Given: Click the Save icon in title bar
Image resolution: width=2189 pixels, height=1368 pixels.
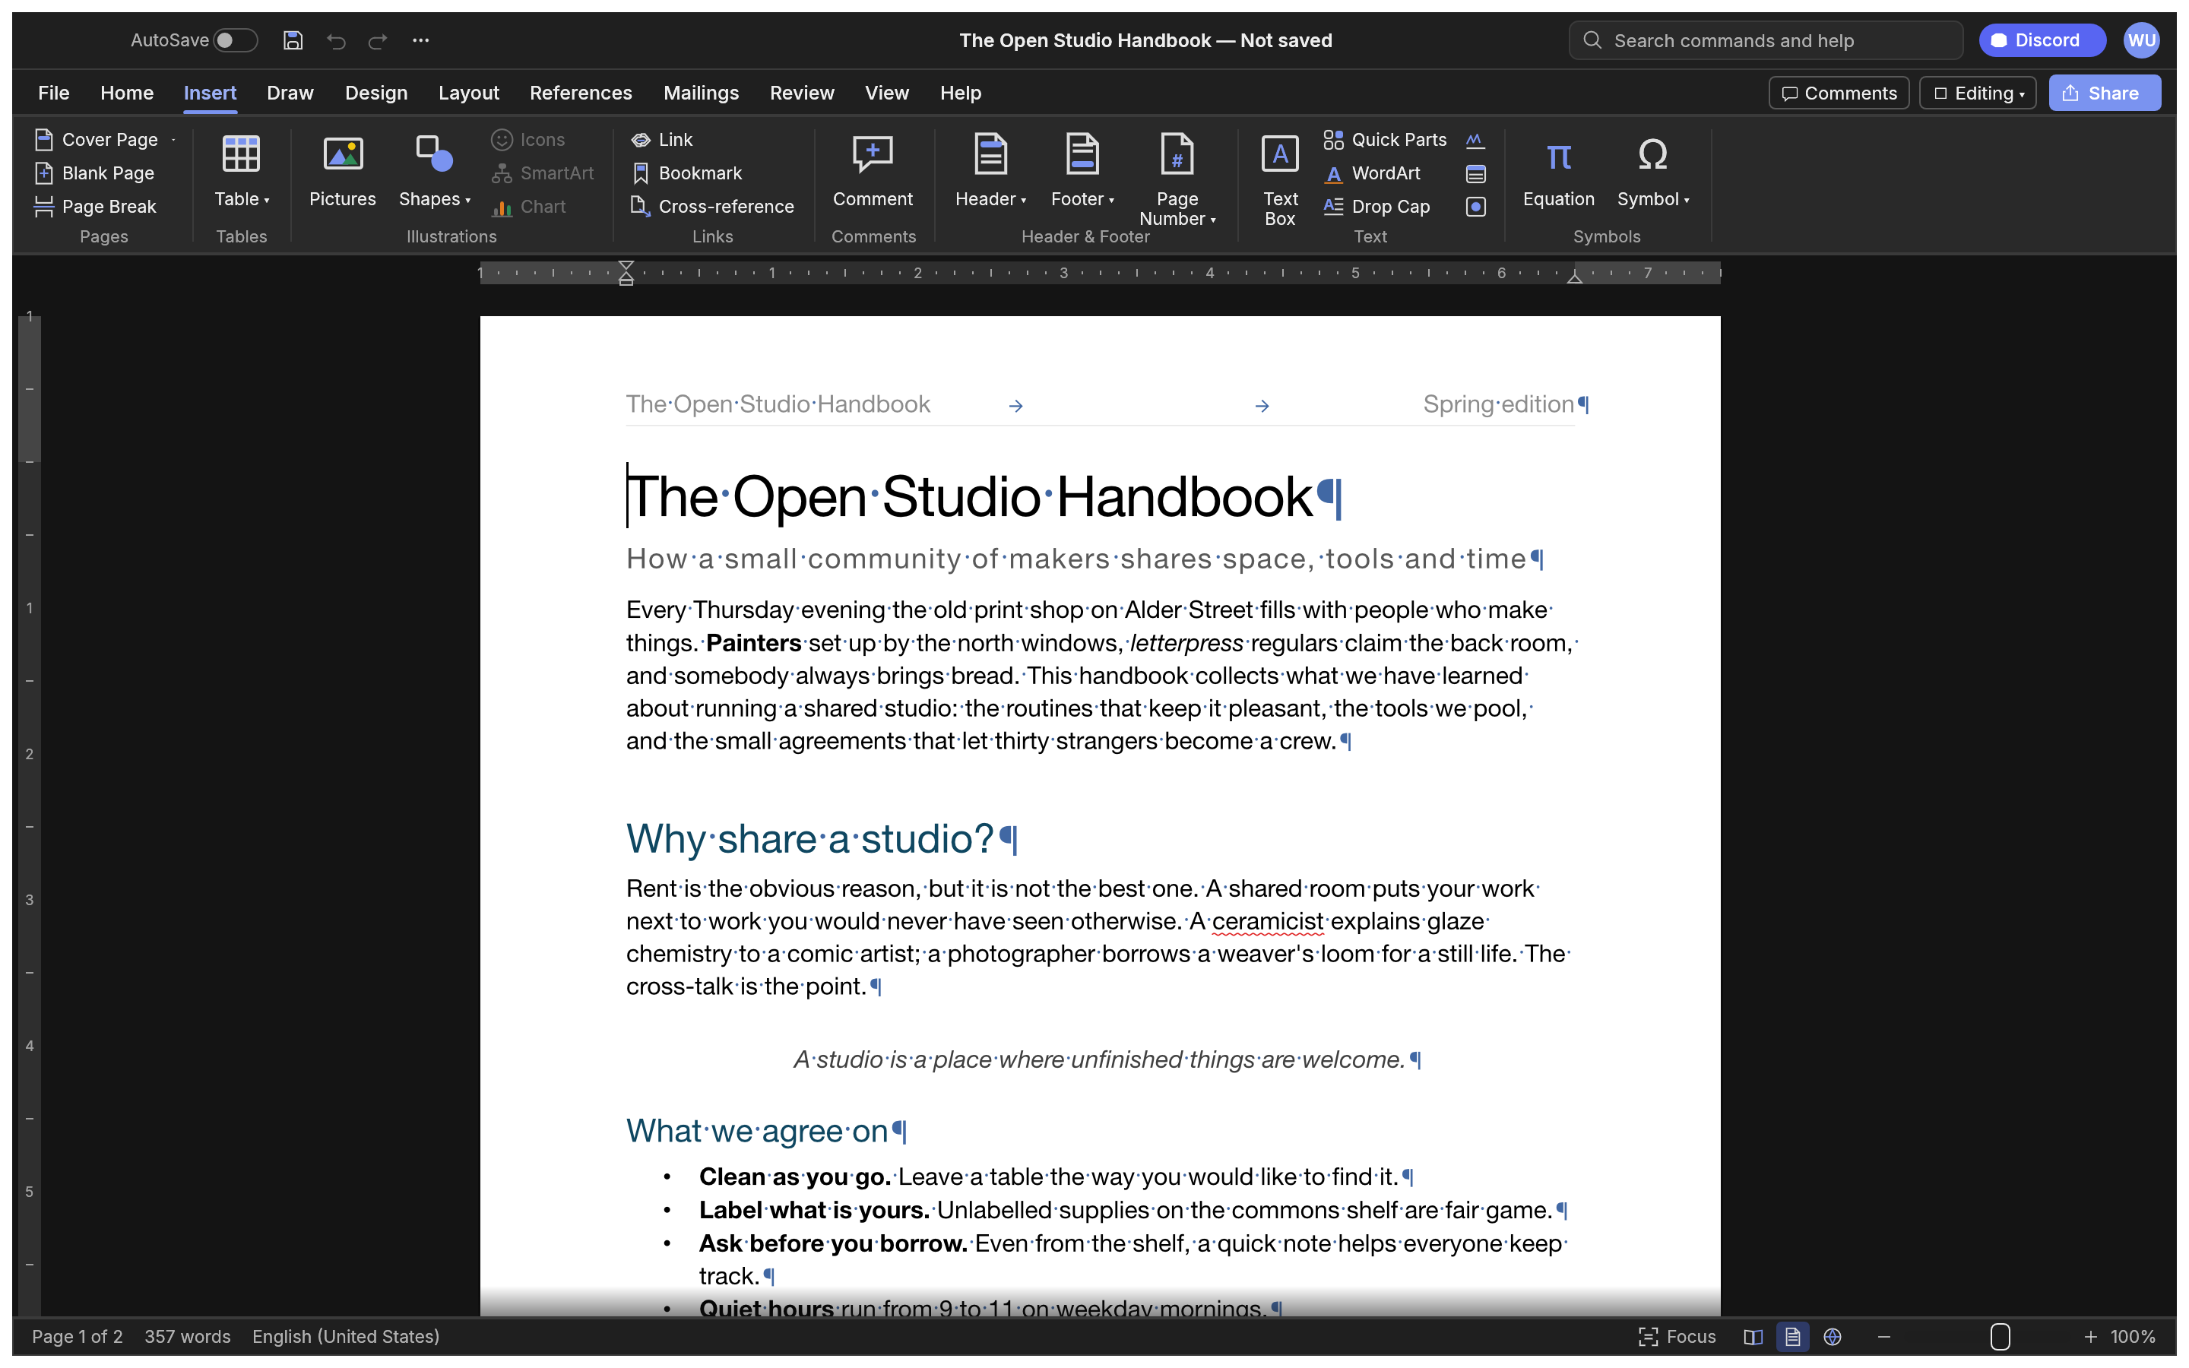Looking at the screenshot, I should coord(292,40).
